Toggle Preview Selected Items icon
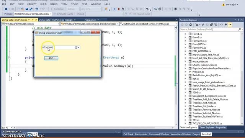 pos(230,25)
